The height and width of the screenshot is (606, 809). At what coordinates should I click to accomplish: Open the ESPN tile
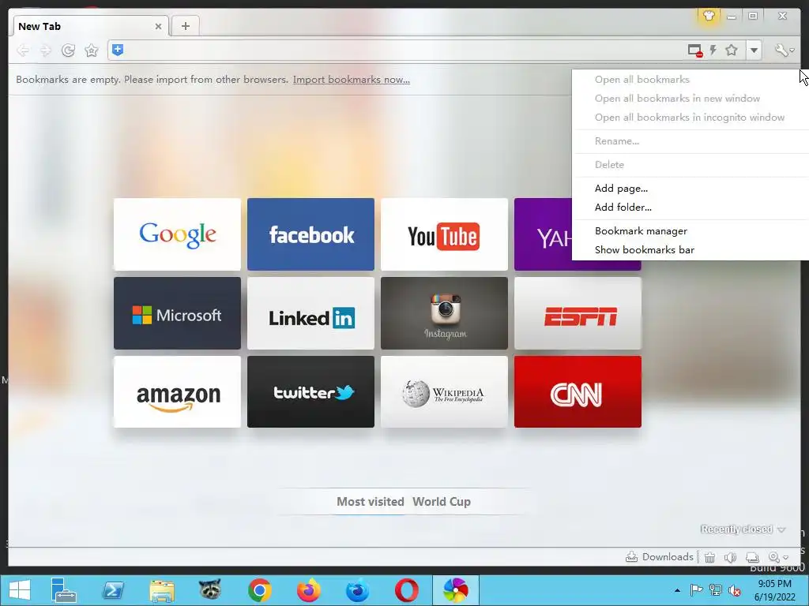[578, 313]
